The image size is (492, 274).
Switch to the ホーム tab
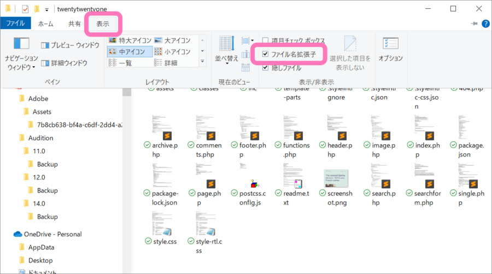point(45,24)
